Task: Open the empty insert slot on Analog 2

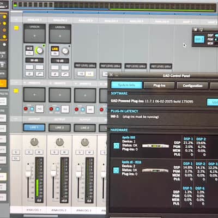Action: click(x=60, y=95)
